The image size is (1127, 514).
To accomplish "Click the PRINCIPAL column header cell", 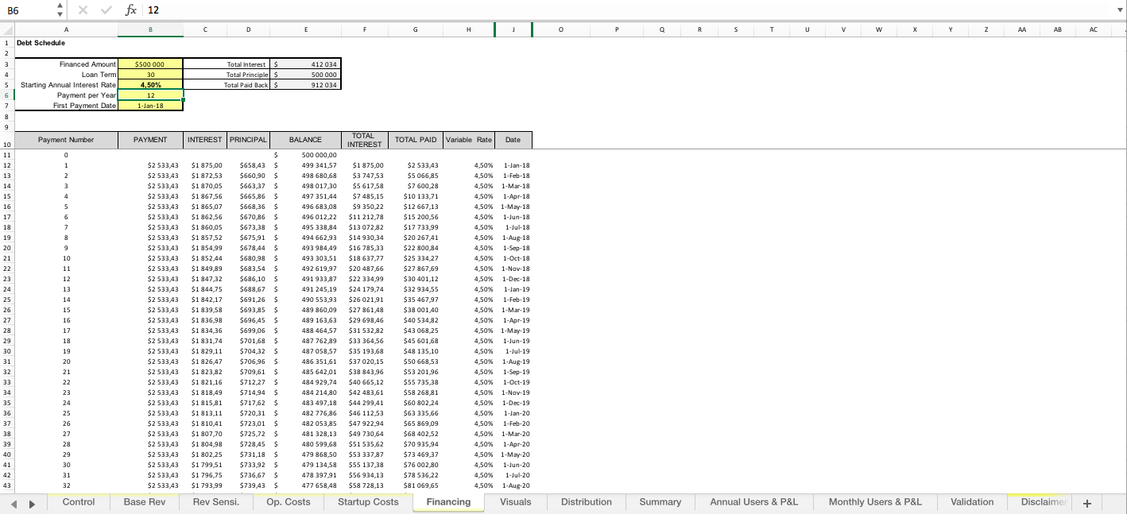I will click(249, 140).
